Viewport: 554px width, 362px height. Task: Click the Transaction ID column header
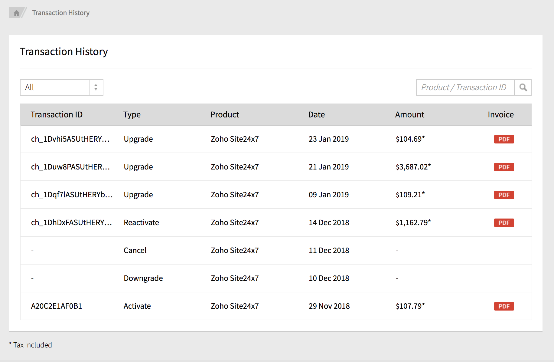[57, 115]
